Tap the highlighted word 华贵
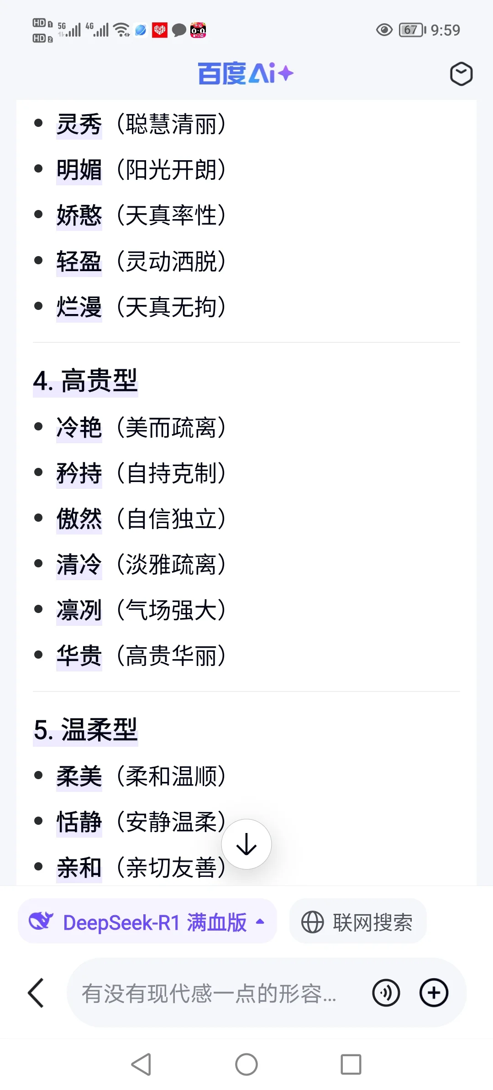 pyautogui.click(x=79, y=656)
